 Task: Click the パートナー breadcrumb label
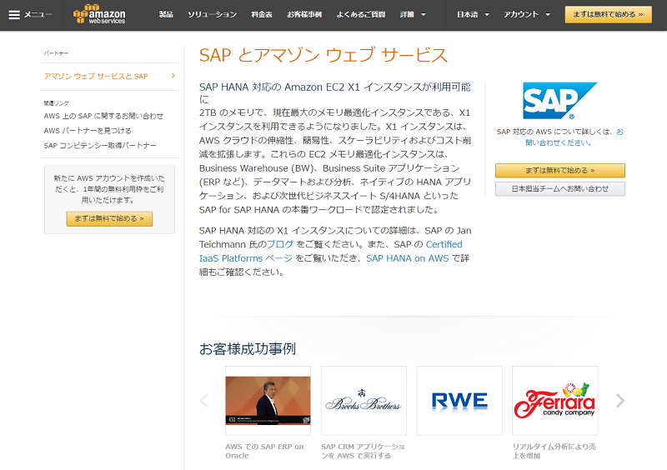pos(56,53)
